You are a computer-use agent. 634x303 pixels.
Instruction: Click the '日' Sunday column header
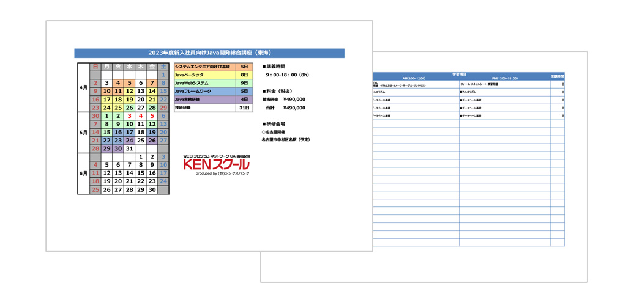95,67
